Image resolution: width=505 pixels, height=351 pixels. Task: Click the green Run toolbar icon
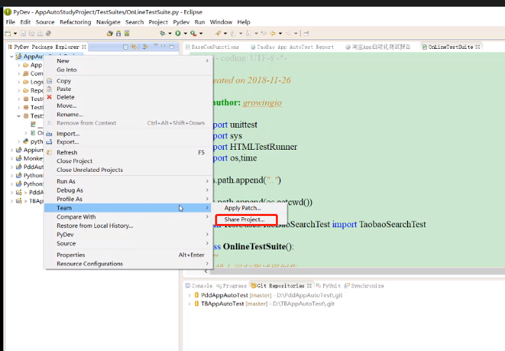click(178, 33)
